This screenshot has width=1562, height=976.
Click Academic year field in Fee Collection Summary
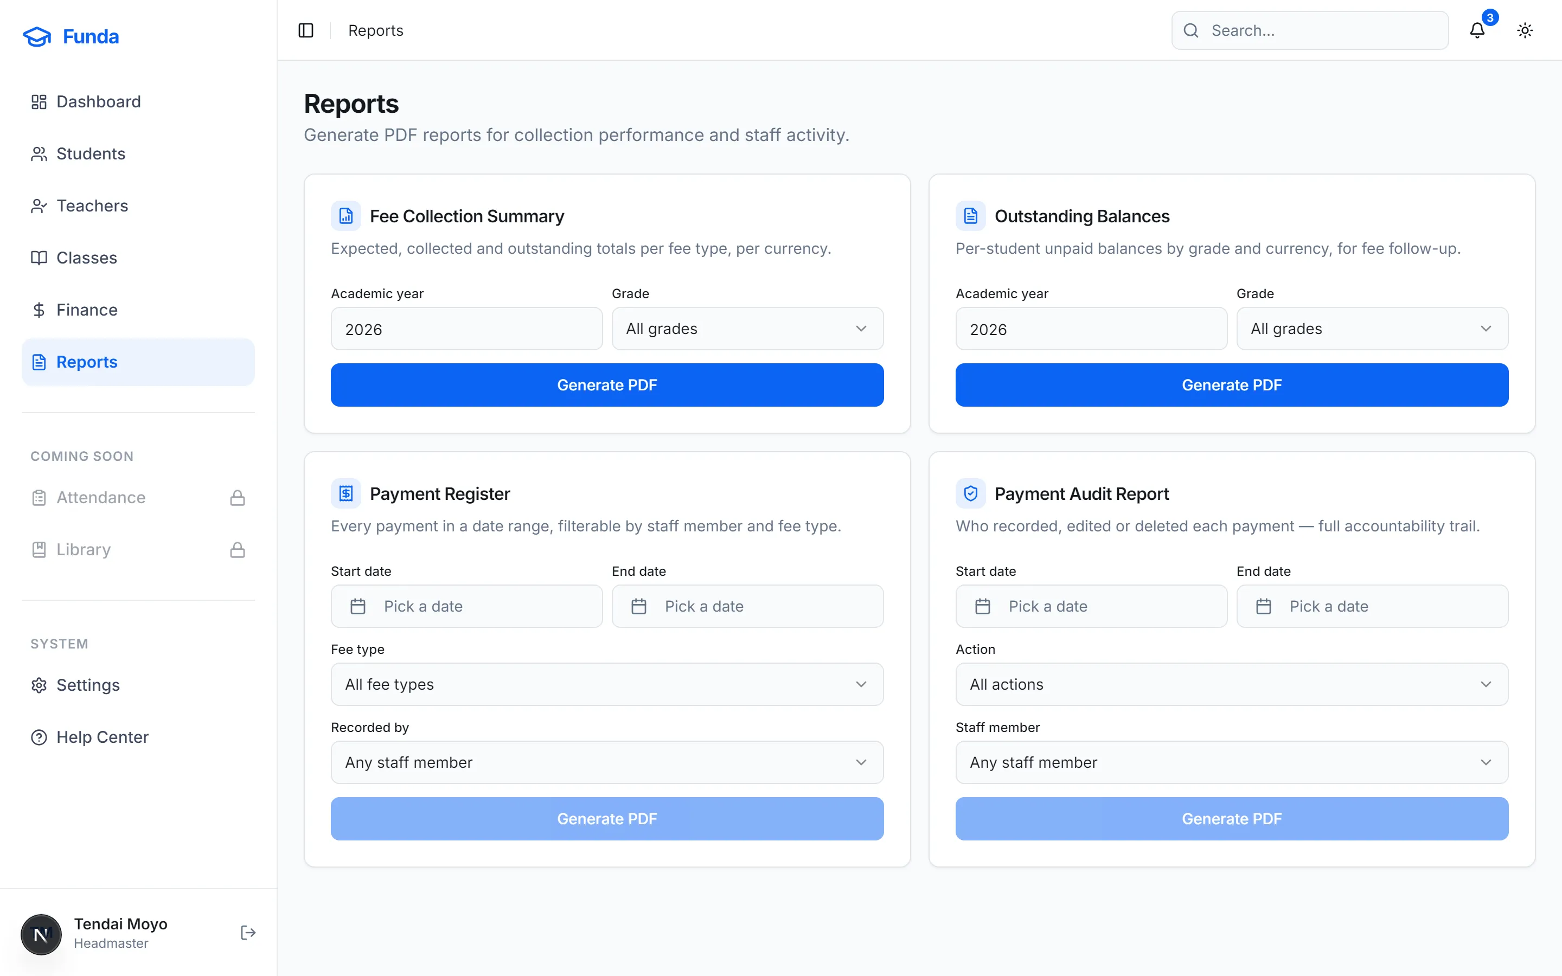pos(466,329)
